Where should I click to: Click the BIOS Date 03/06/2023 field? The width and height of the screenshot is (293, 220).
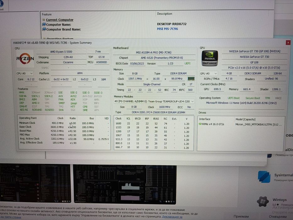pos(137,63)
